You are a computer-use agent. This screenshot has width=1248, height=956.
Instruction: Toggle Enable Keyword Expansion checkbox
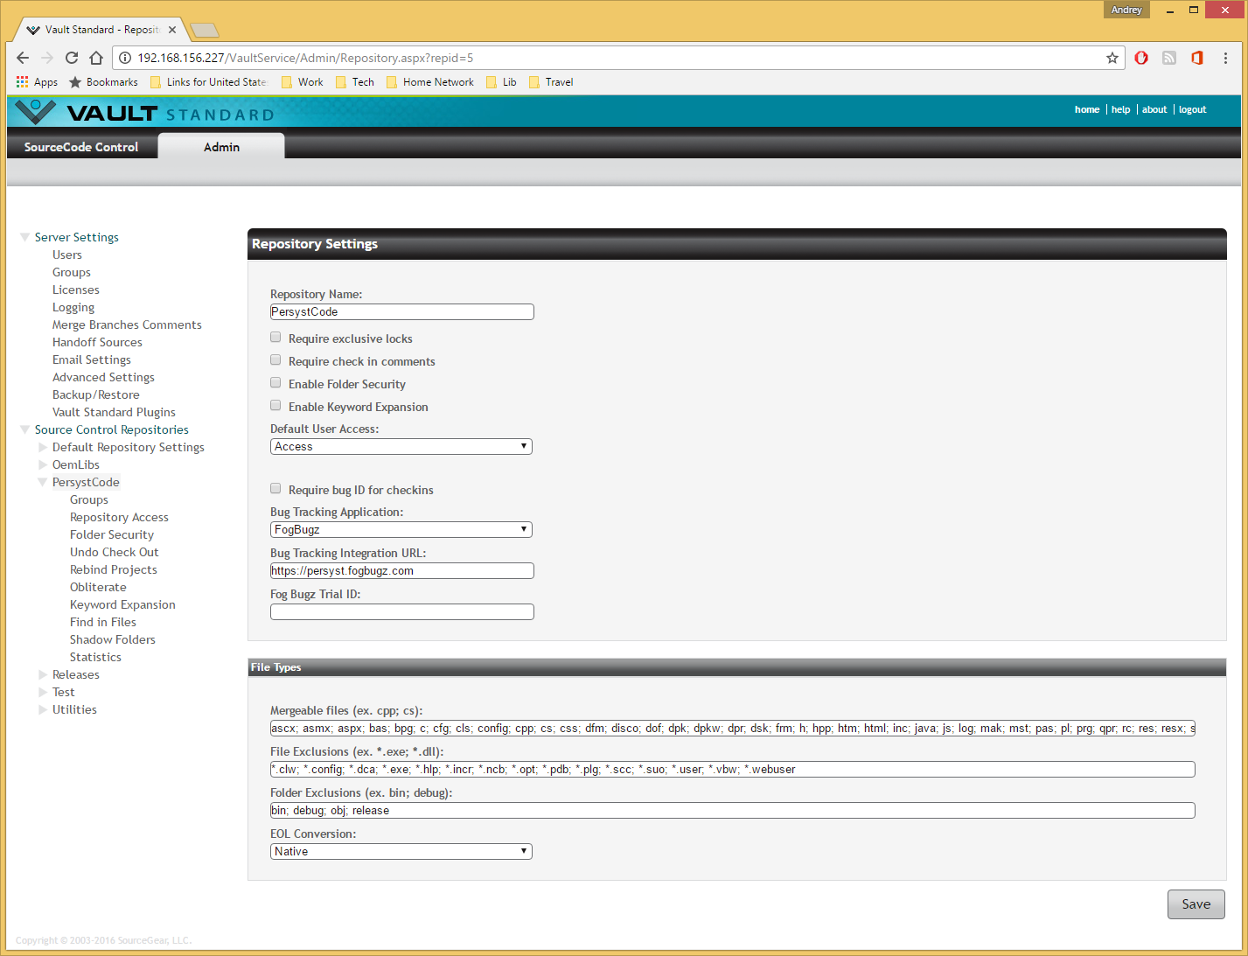pyautogui.click(x=275, y=406)
